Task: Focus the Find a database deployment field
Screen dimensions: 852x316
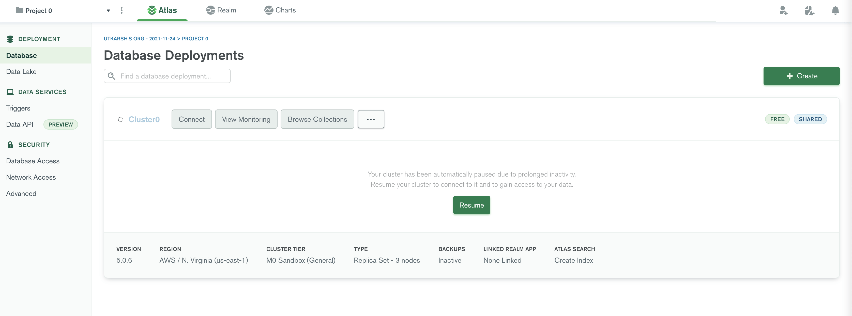Action: click(x=167, y=76)
